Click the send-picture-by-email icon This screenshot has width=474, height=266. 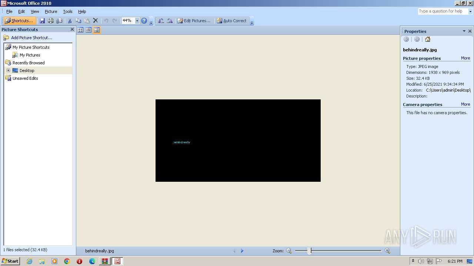click(x=59, y=21)
